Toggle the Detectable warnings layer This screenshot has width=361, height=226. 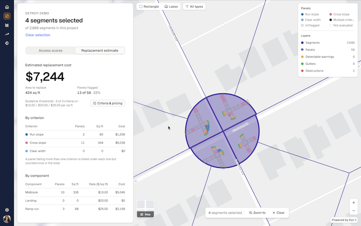pos(328,57)
